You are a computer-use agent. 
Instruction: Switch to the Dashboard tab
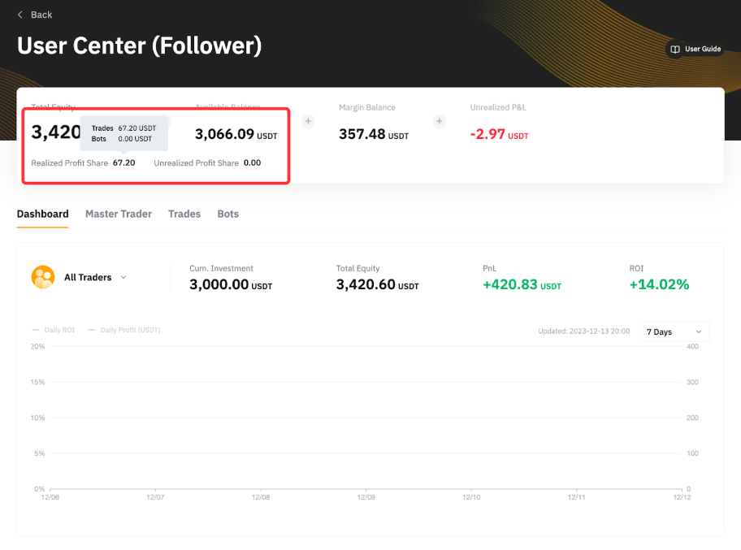point(42,214)
